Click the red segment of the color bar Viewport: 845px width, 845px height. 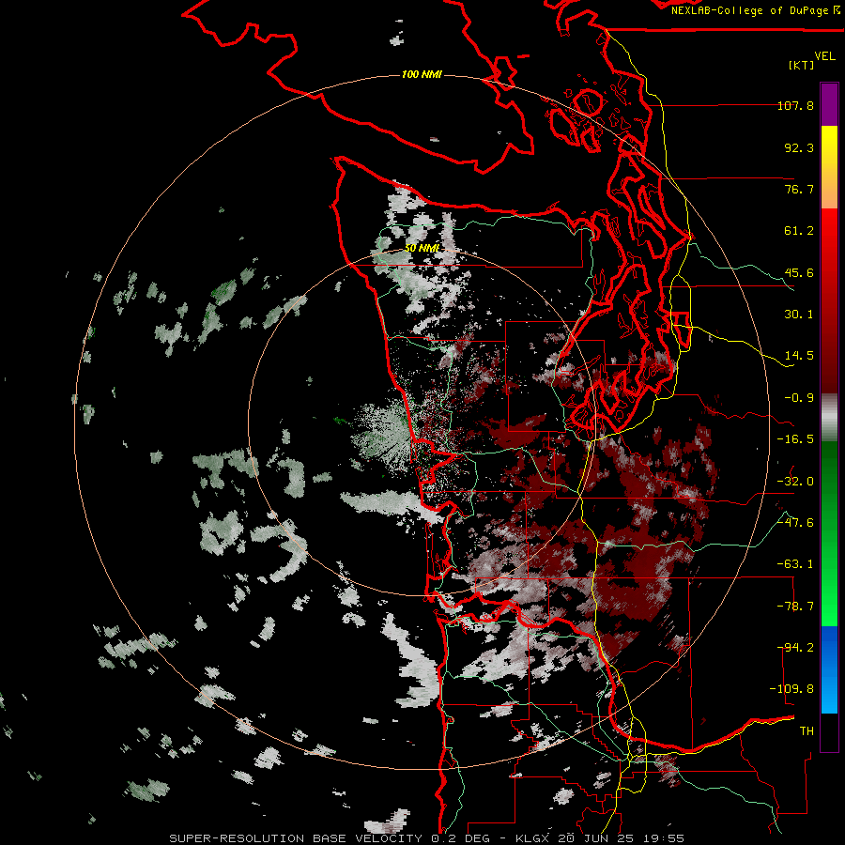coord(829,300)
